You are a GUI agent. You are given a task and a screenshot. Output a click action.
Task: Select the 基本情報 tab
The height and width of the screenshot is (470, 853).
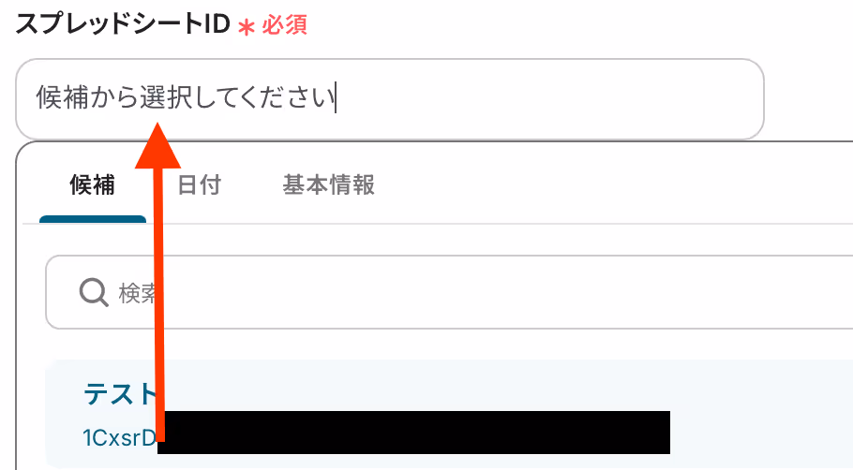(329, 184)
